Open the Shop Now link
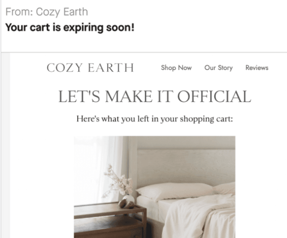 coord(176,68)
